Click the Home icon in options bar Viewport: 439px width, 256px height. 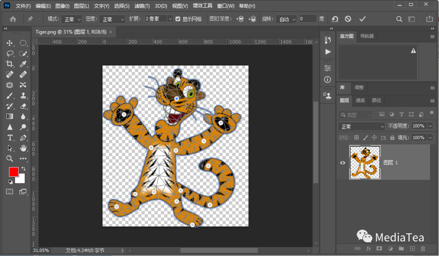pyautogui.click(x=13, y=19)
